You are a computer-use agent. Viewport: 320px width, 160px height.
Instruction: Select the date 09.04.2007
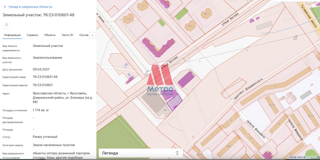tap(41, 70)
